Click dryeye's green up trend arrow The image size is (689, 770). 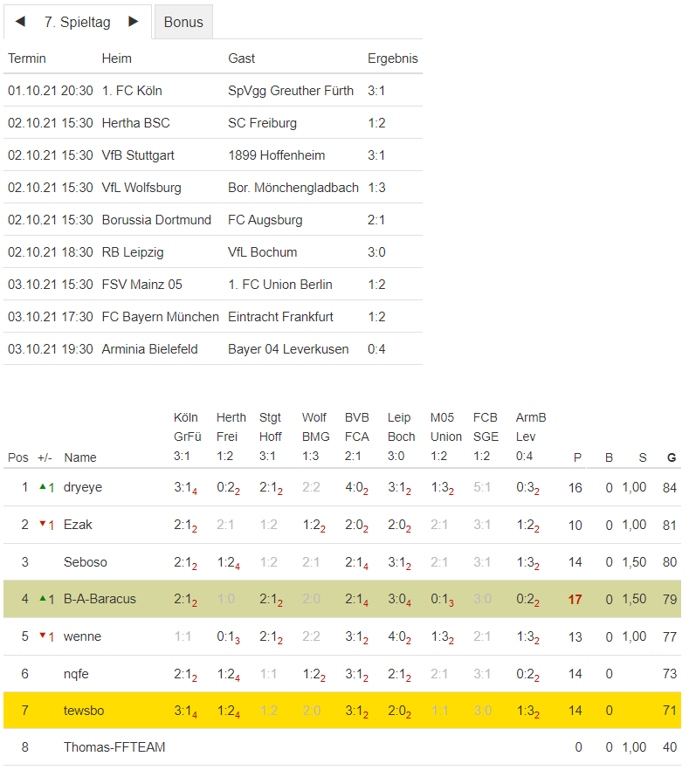(42, 486)
